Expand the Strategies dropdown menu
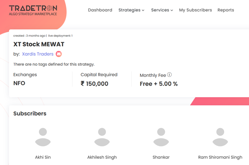The width and height of the screenshot is (249, 165). click(132, 10)
